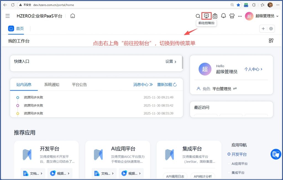
Task: Switch role using the 平台管理员 swap arrows
Action: click(x=235, y=89)
